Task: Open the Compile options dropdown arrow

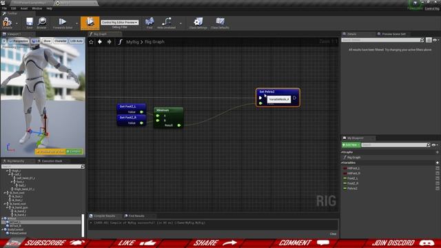Action: point(17,23)
